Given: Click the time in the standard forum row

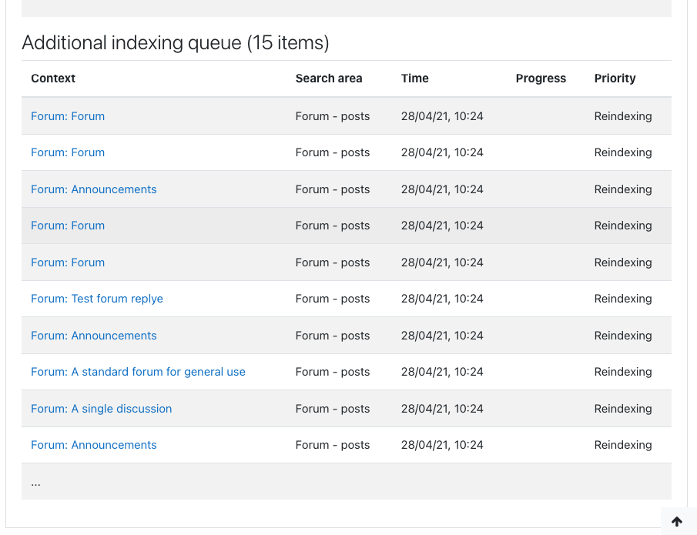Looking at the screenshot, I should coord(442,372).
